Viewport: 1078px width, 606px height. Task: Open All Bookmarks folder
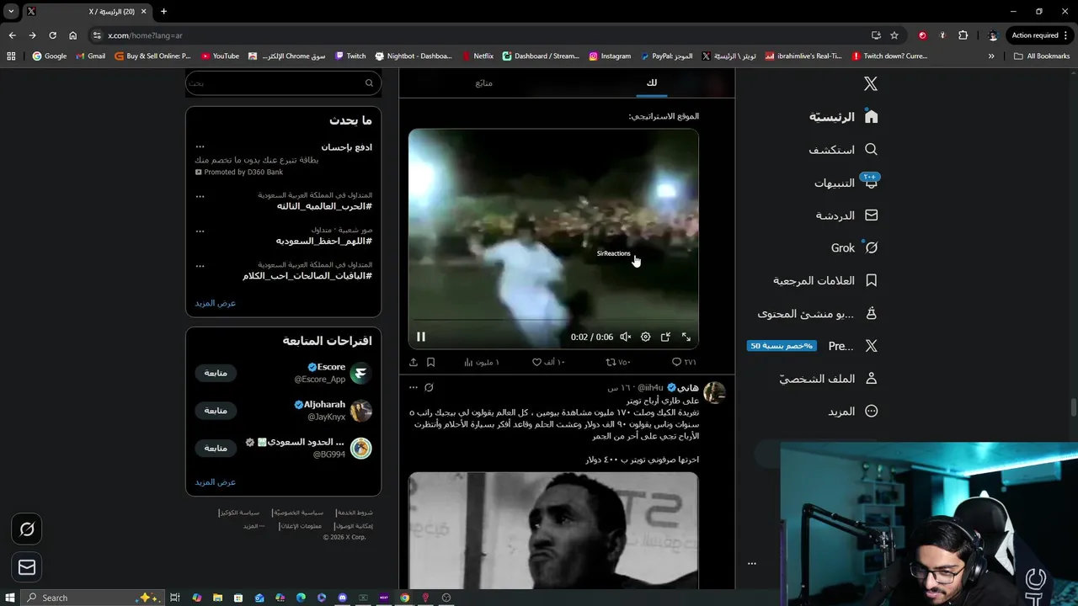[1042, 56]
